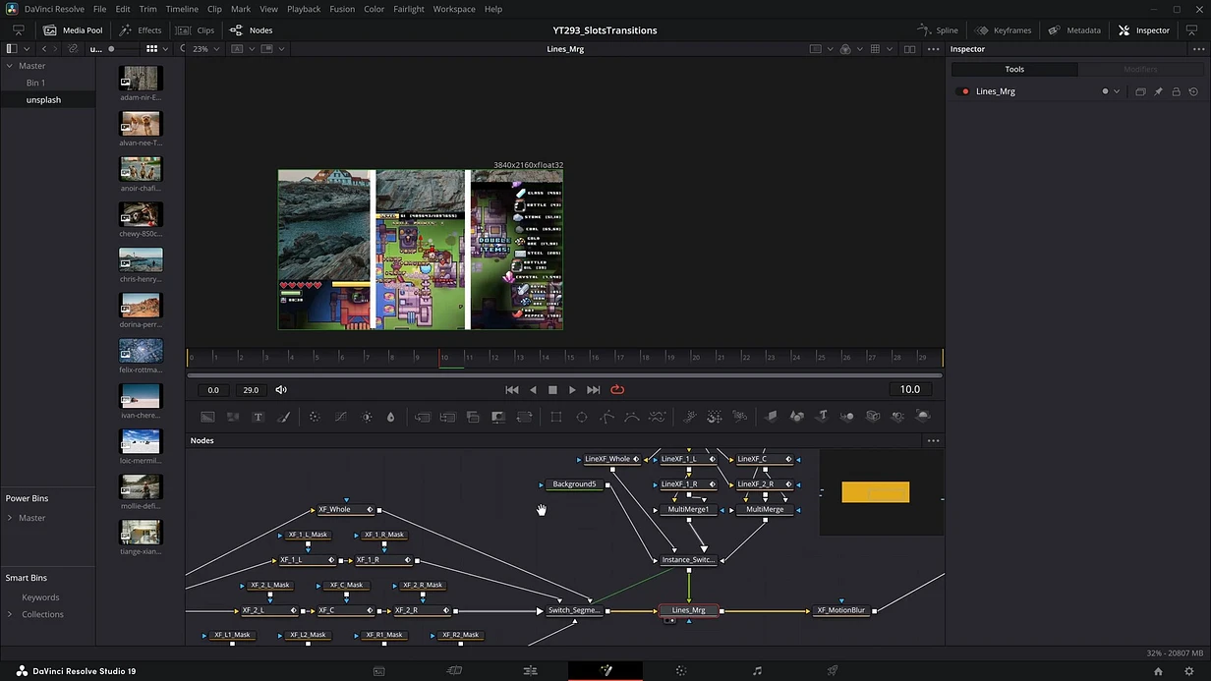Add Polygon mask tool

click(606, 417)
